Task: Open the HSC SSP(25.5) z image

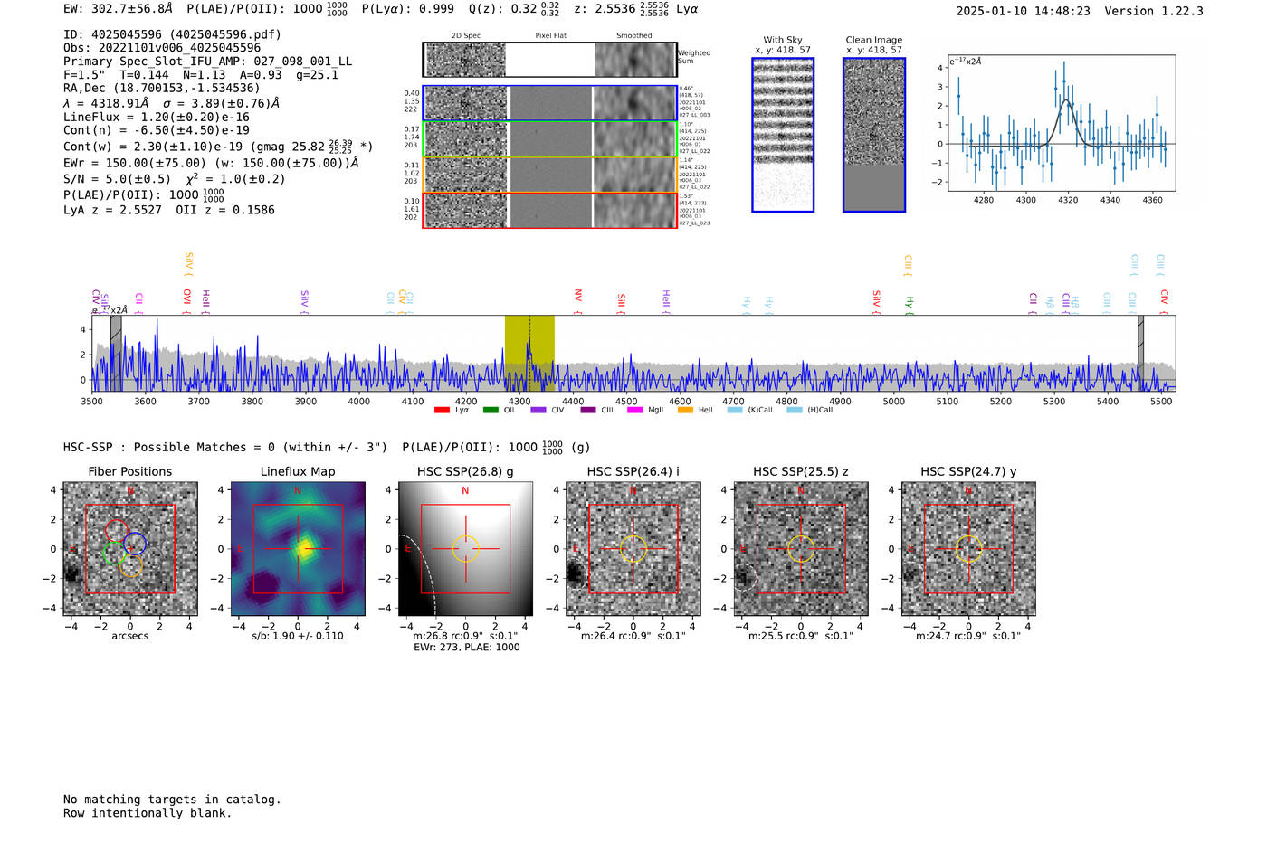Action: click(801, 548)
